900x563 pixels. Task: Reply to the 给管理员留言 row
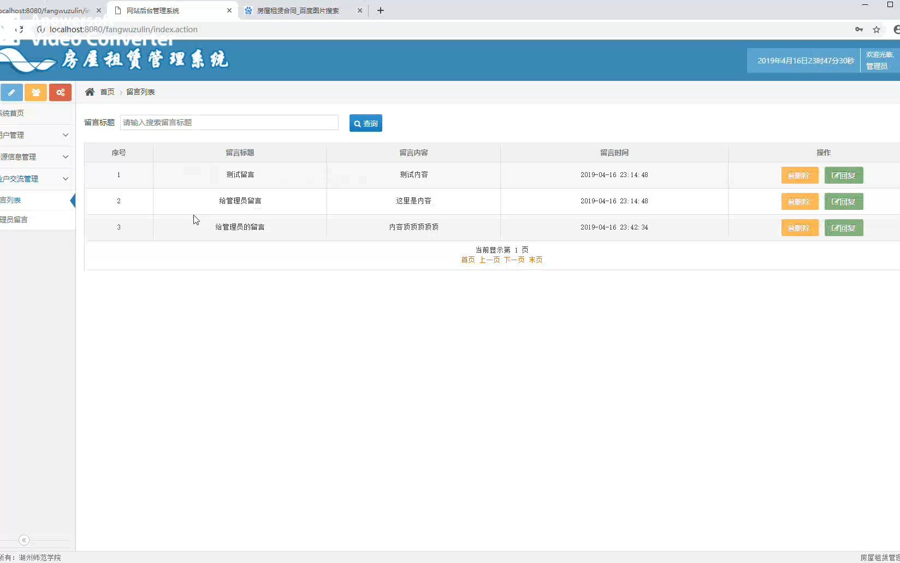point(844,202)
